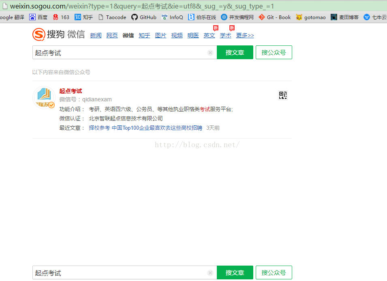The height and width of the screenshot is (281, 387).
Task: Click the top 搜文章 button
Action: click(235, 52)
